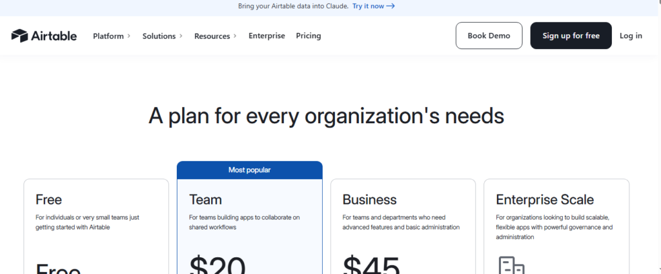Click the Most popular banner
Image resolution: width=661 pixels, height=274 pixels.
250,170
